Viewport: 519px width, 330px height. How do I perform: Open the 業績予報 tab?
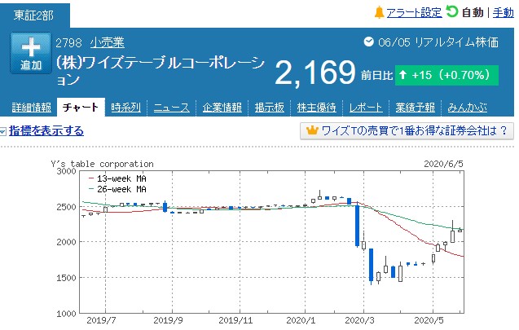tap(415, 108)
